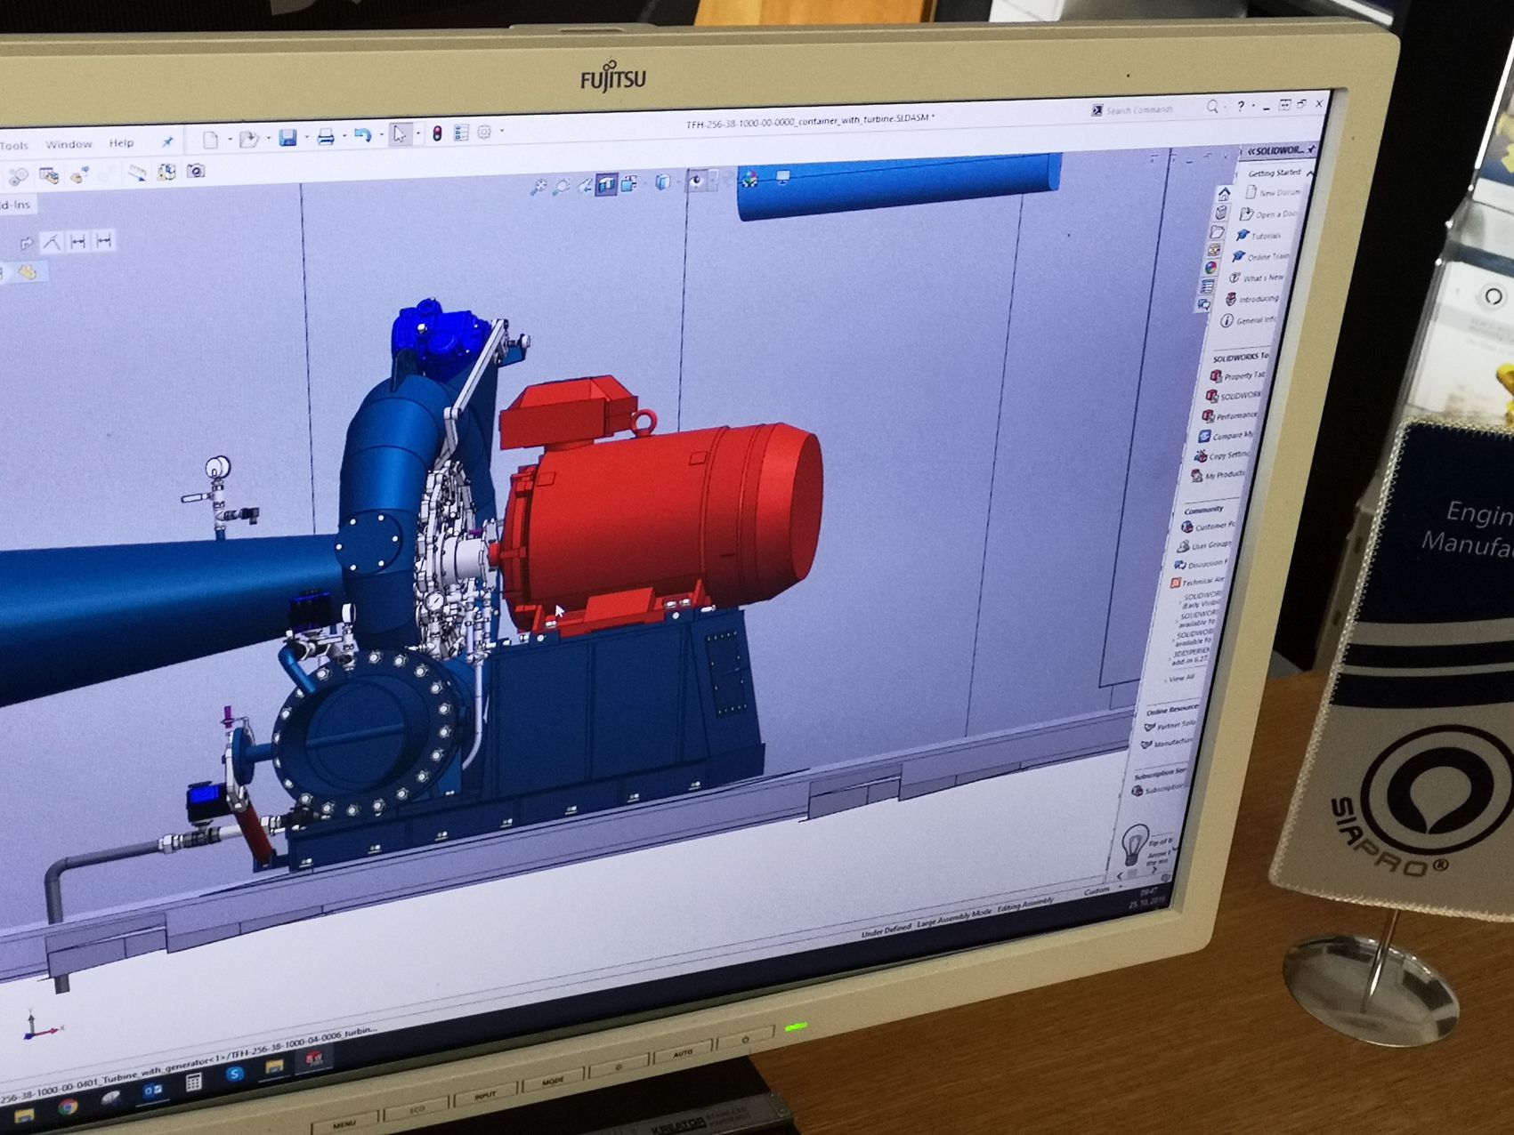Save the assembly with the floppy disk icon
Viewport: 1514px width, 1135px height.
coord(287,138)
